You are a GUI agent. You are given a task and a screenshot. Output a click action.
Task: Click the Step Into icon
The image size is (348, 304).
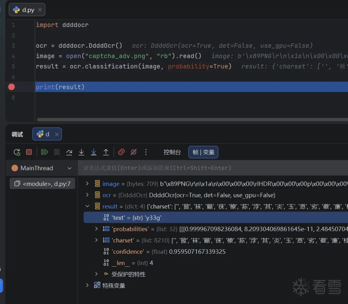coord(82,152)
